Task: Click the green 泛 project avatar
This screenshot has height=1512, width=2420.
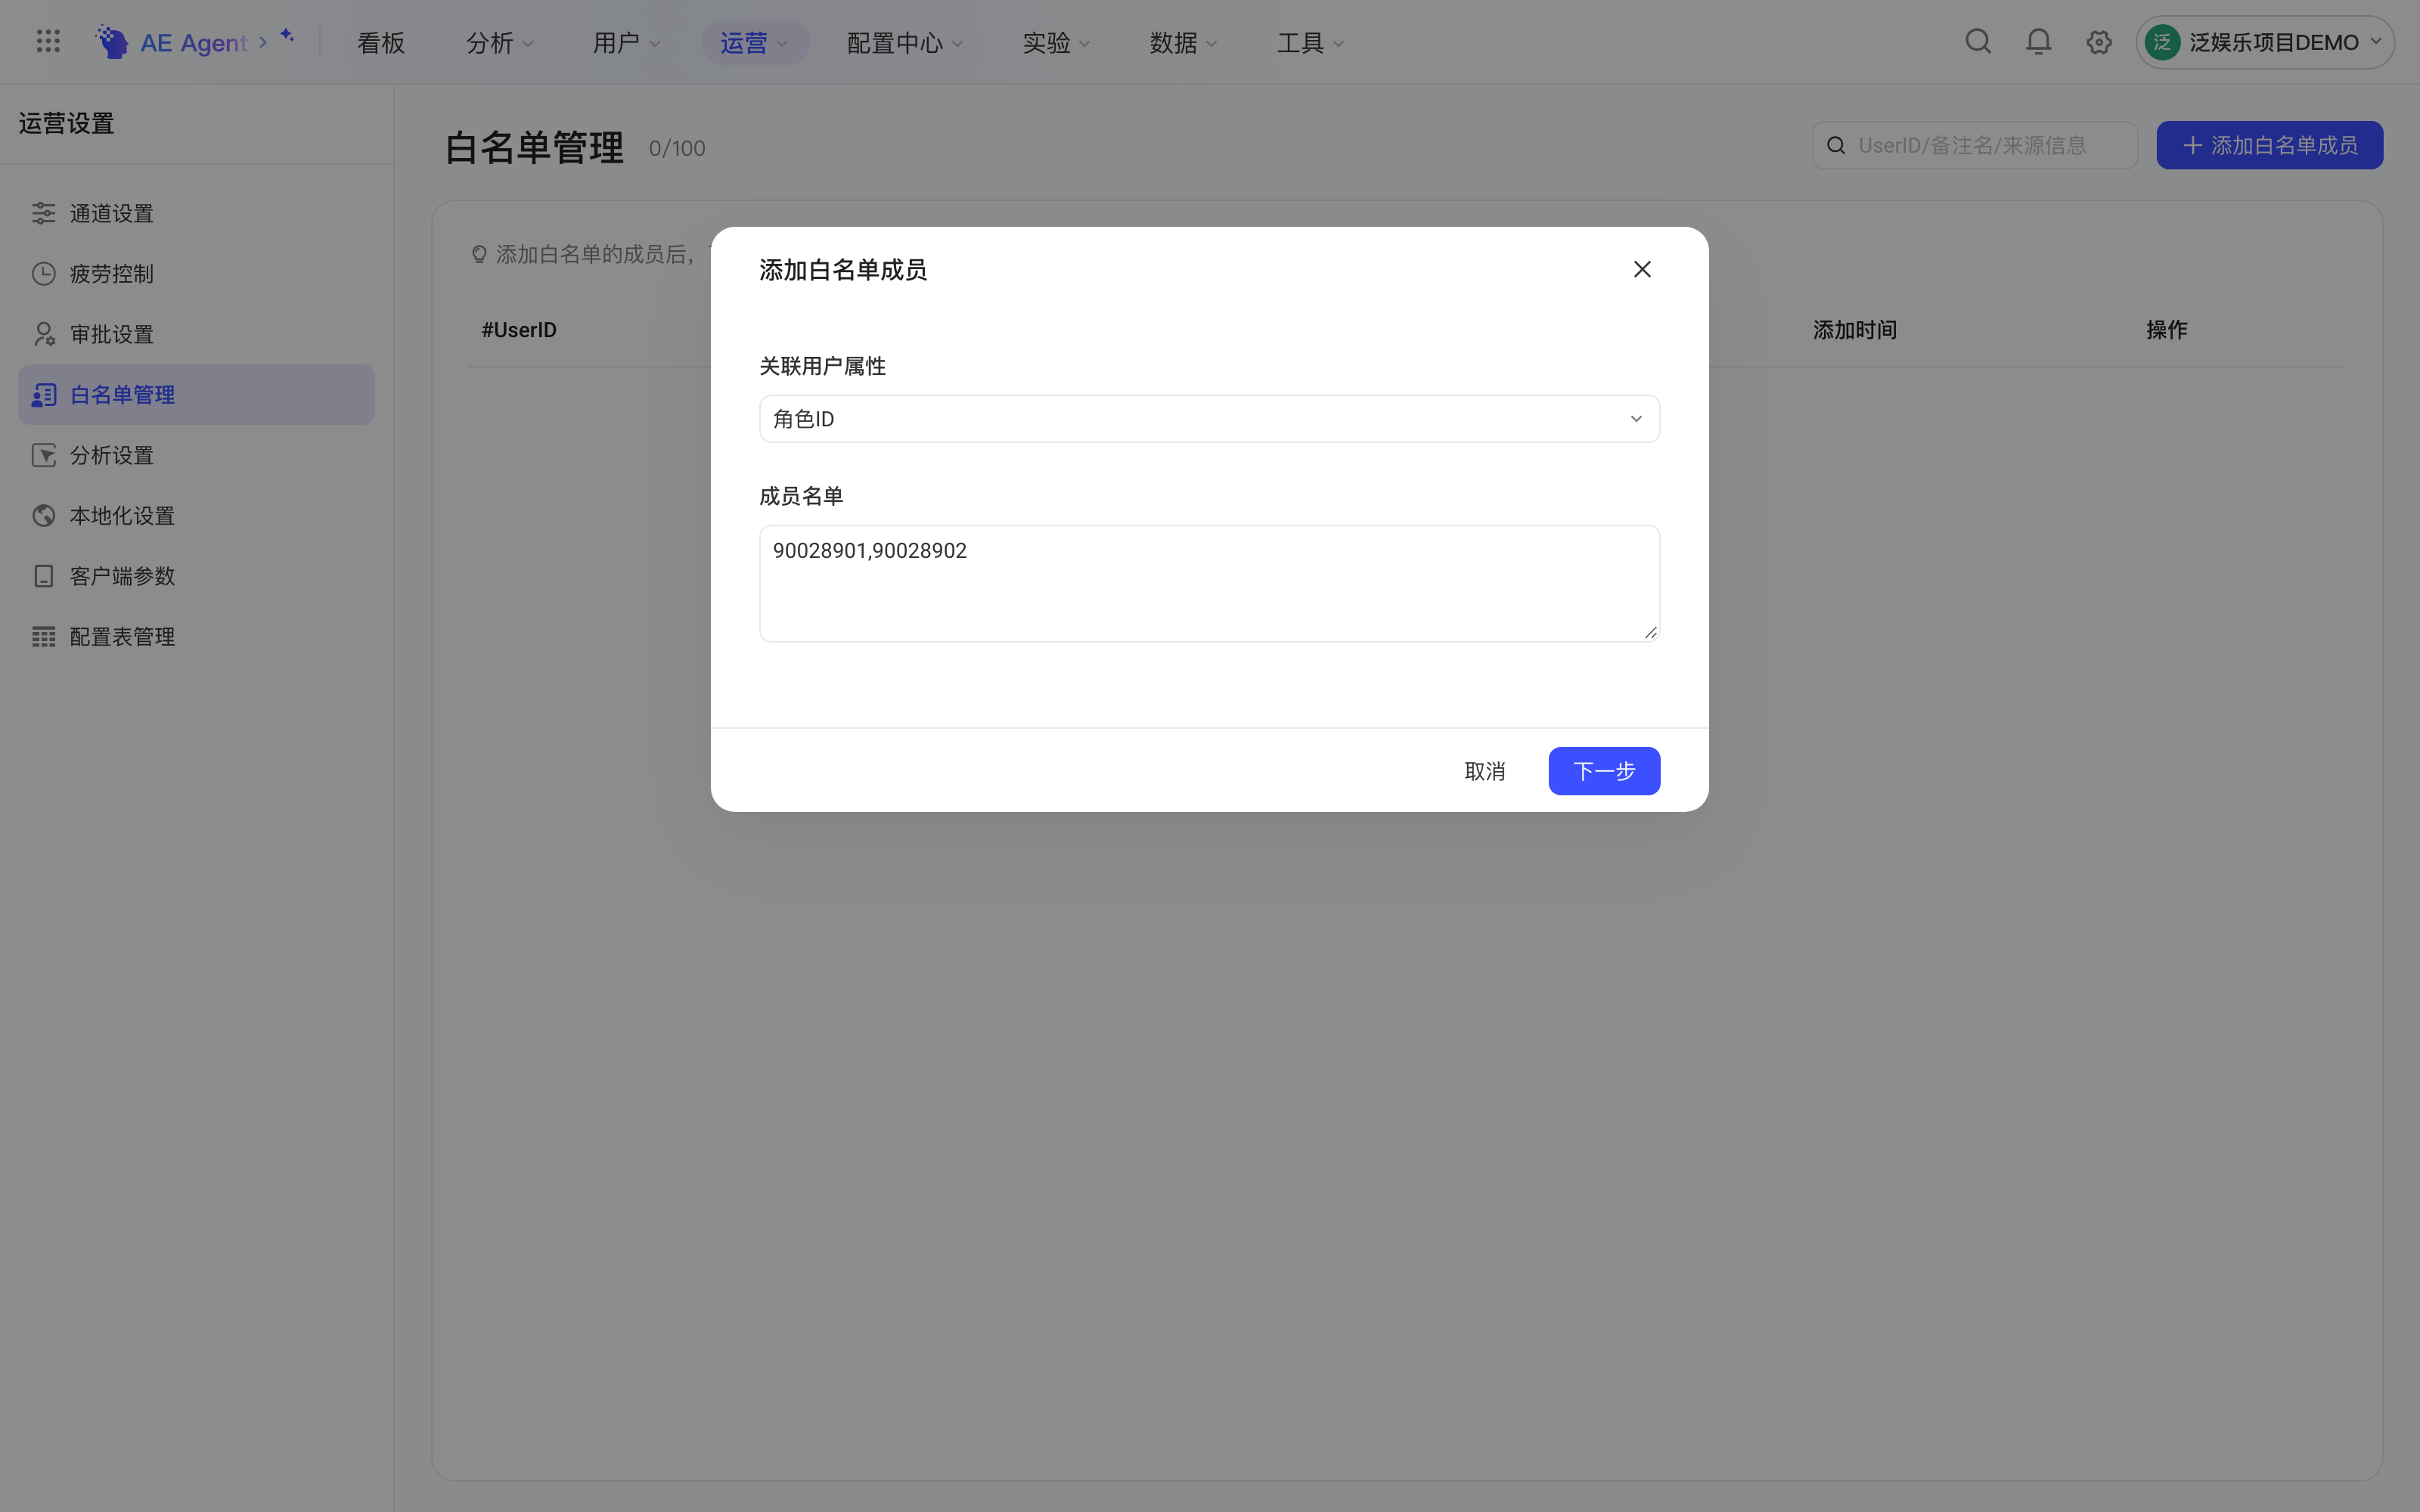Action: click(2162, 42)
